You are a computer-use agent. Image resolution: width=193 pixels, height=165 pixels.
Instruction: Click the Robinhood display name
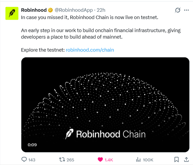[34, 10]
